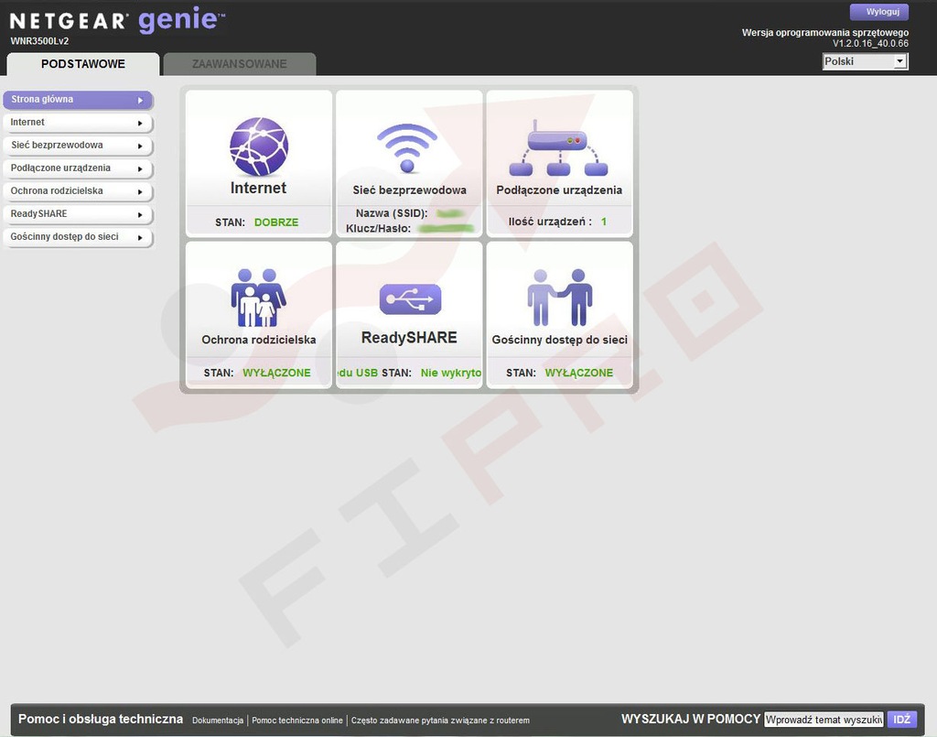Open the USB icon for ReadySHARE
This screenshot has height=737, width=937.
[410, 298]
